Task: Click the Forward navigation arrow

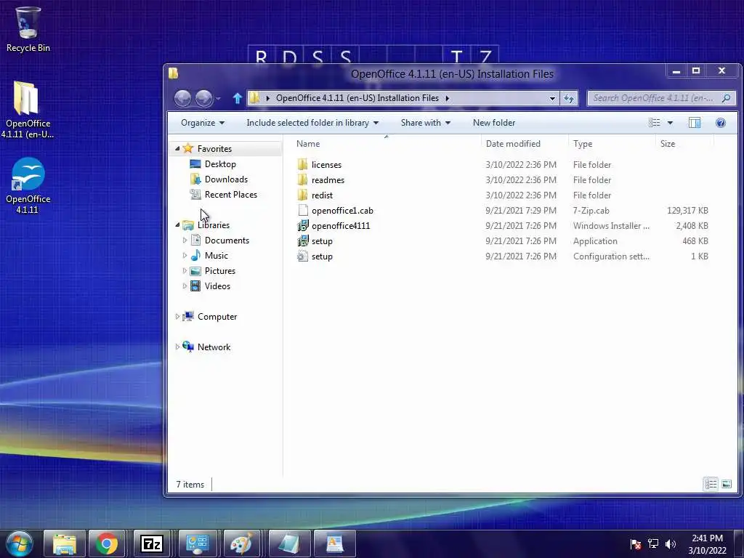Action: 203,98
